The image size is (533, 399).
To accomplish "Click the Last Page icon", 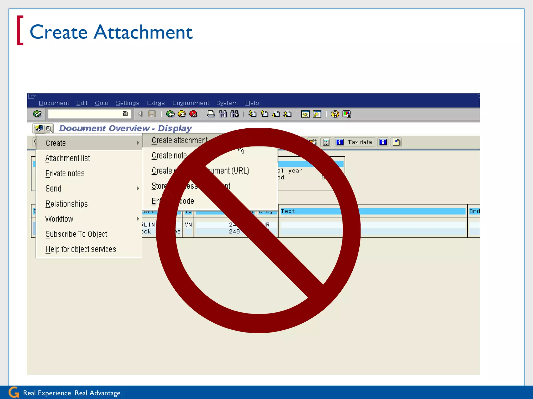I will click(288, 114).
